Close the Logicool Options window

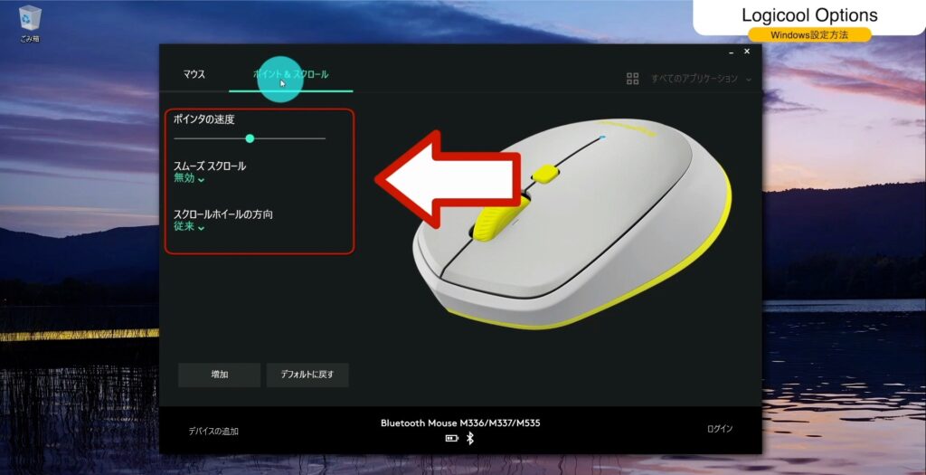pos(747,52)
